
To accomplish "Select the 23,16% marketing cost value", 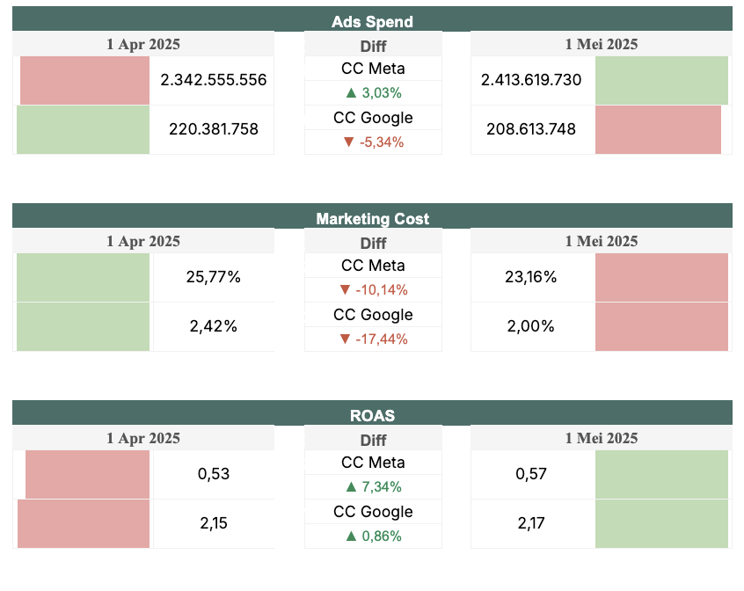I will (531, 277).
